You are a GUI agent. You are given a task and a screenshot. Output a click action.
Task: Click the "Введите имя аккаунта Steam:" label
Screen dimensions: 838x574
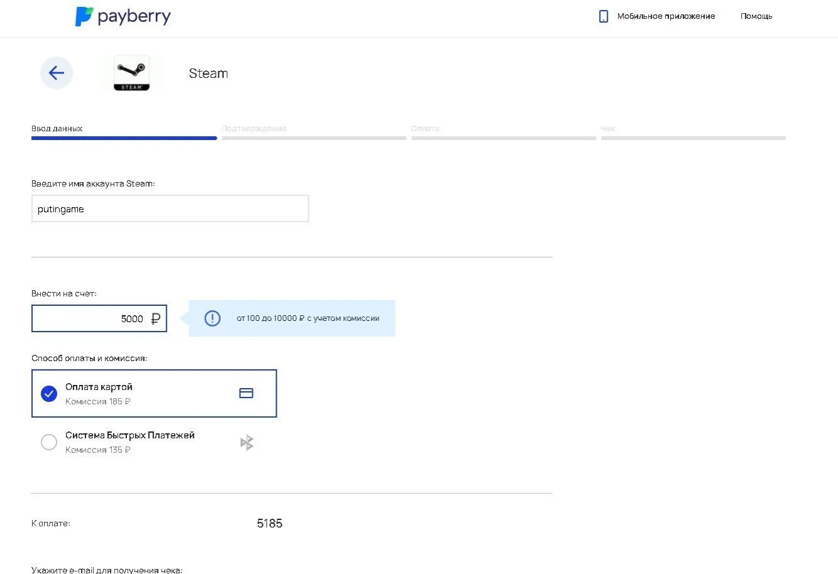[x=93, y=184]
